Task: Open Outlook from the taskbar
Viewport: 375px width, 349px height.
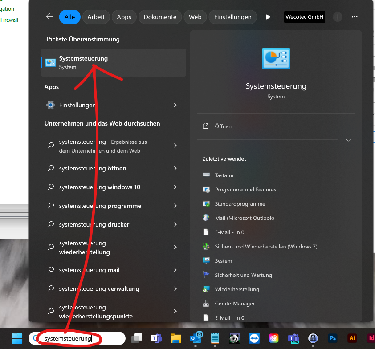Action: [x=196, y=337]
